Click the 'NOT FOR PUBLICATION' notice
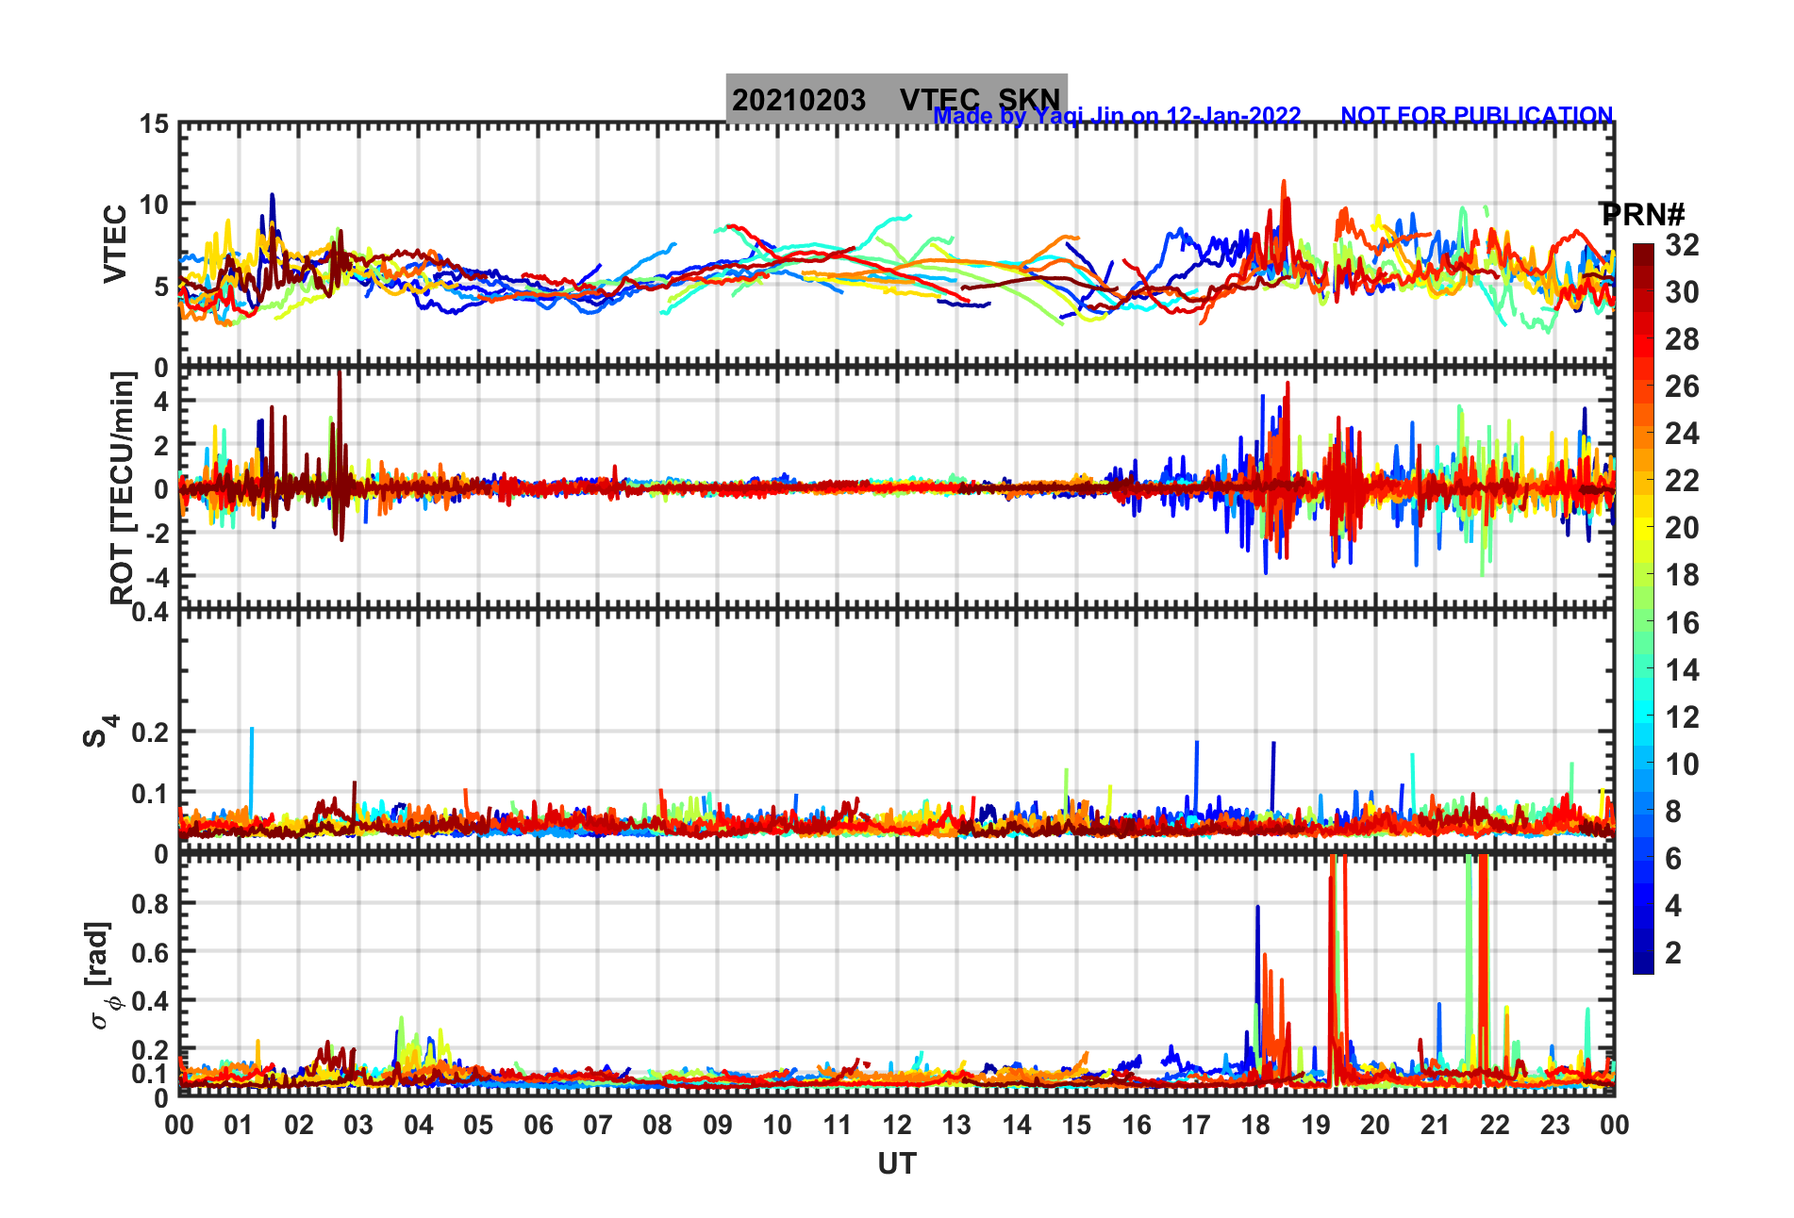Viewport: 1794px width, 1218px height. click(1477, 115)
